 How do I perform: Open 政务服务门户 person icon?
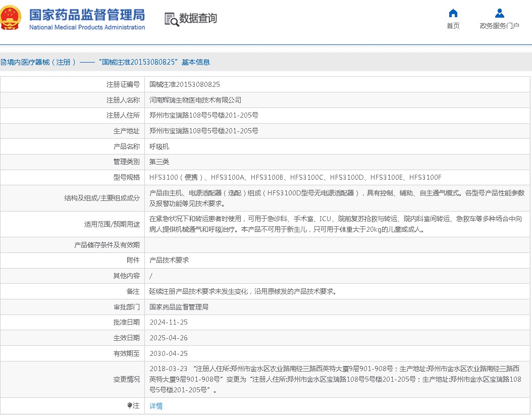[499, 13]
